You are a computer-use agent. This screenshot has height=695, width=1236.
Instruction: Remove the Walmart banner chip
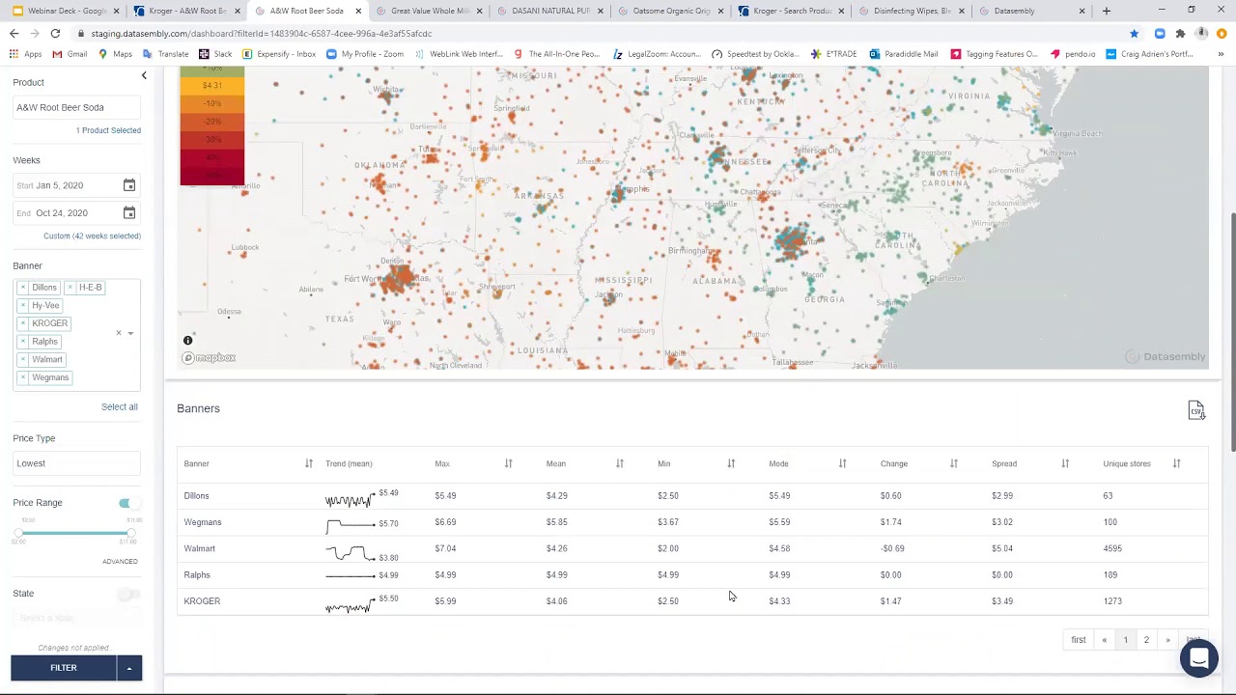23,359
